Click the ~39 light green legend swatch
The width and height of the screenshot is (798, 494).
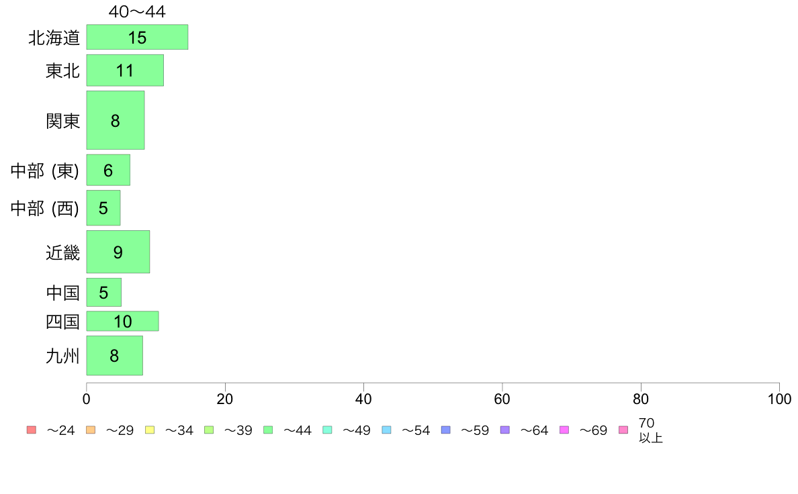coord(209,430)
